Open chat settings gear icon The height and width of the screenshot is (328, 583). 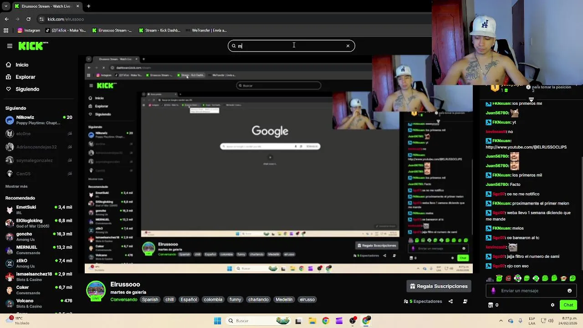[552, 305]
